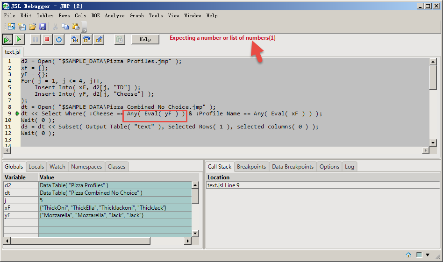Click the Globals list scroll-up arrow

(x=195, y=185)
